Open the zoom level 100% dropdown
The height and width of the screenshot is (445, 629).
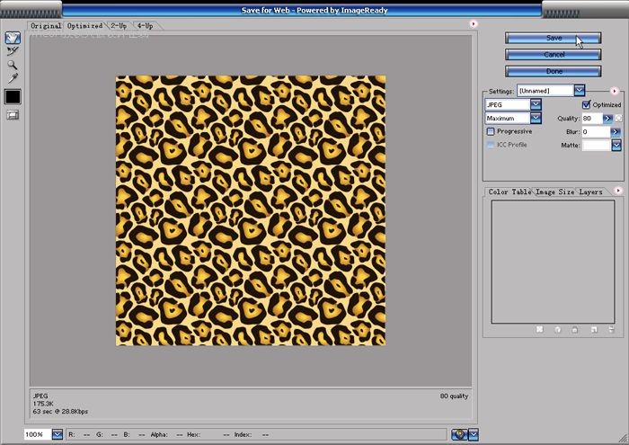click(x=58, y=434)
